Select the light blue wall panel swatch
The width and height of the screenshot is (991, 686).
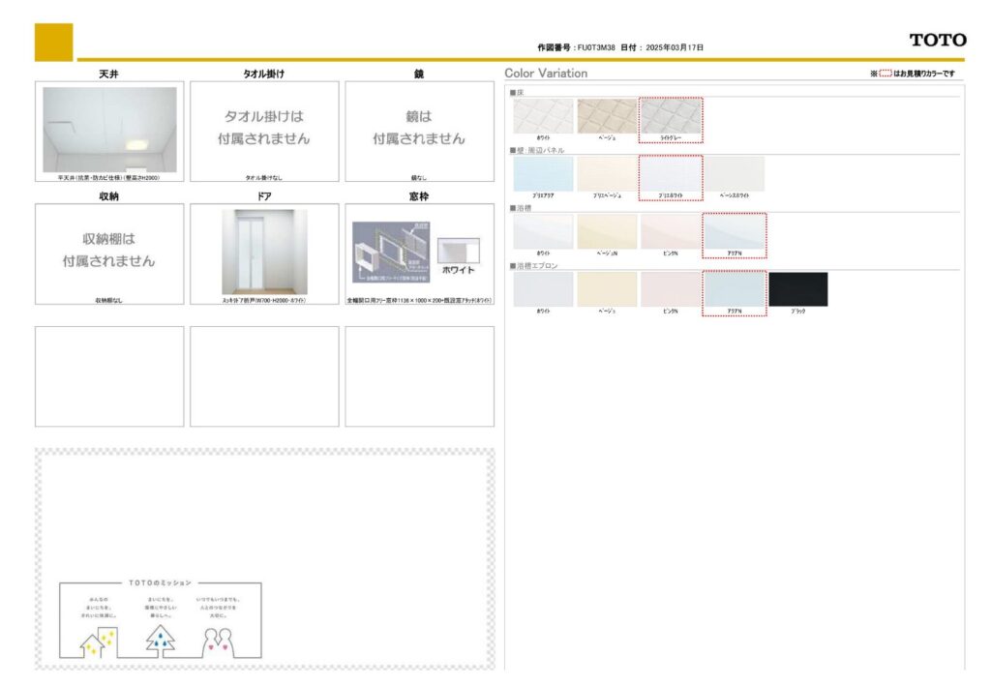(543, 174)
